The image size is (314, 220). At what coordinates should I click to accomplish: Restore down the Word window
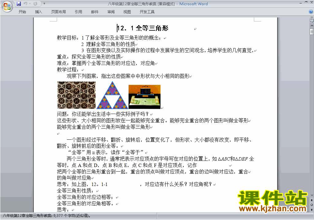pos(306,2)
